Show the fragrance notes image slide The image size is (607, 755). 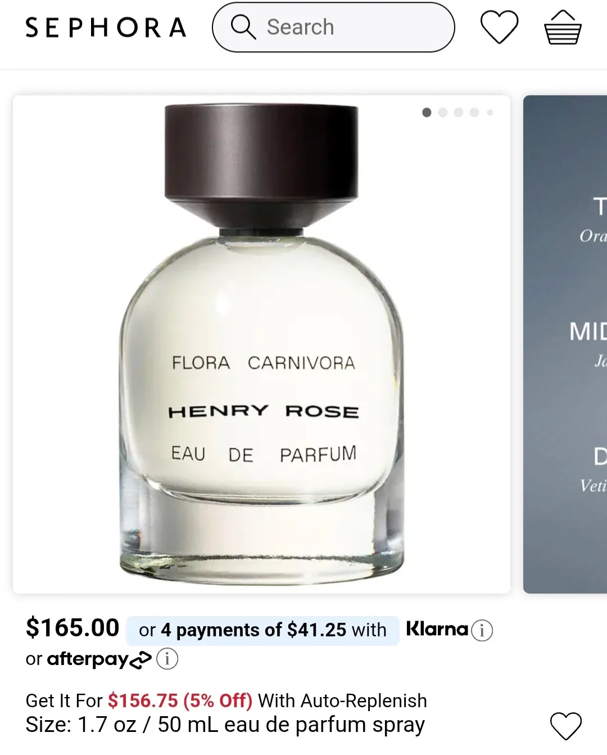click(x=565, y=344)
